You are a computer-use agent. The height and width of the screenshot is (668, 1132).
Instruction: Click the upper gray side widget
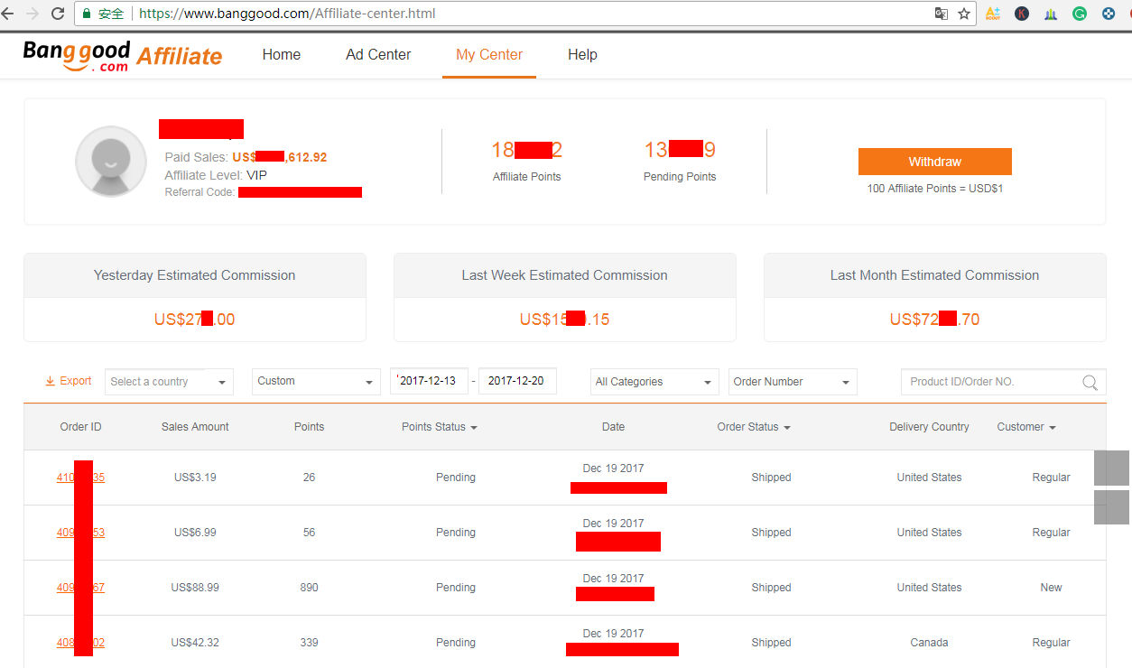coord(1111,469)
